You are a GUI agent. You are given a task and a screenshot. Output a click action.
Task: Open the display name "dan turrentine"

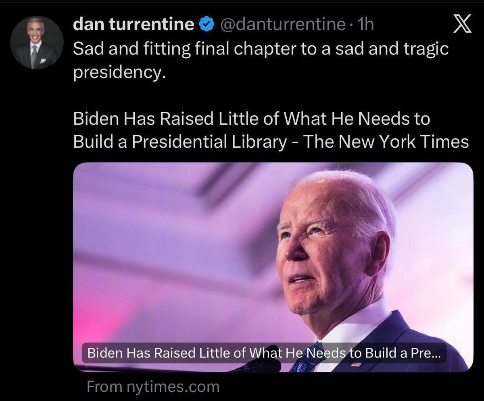pyautogui.click(x=134, y=25)
